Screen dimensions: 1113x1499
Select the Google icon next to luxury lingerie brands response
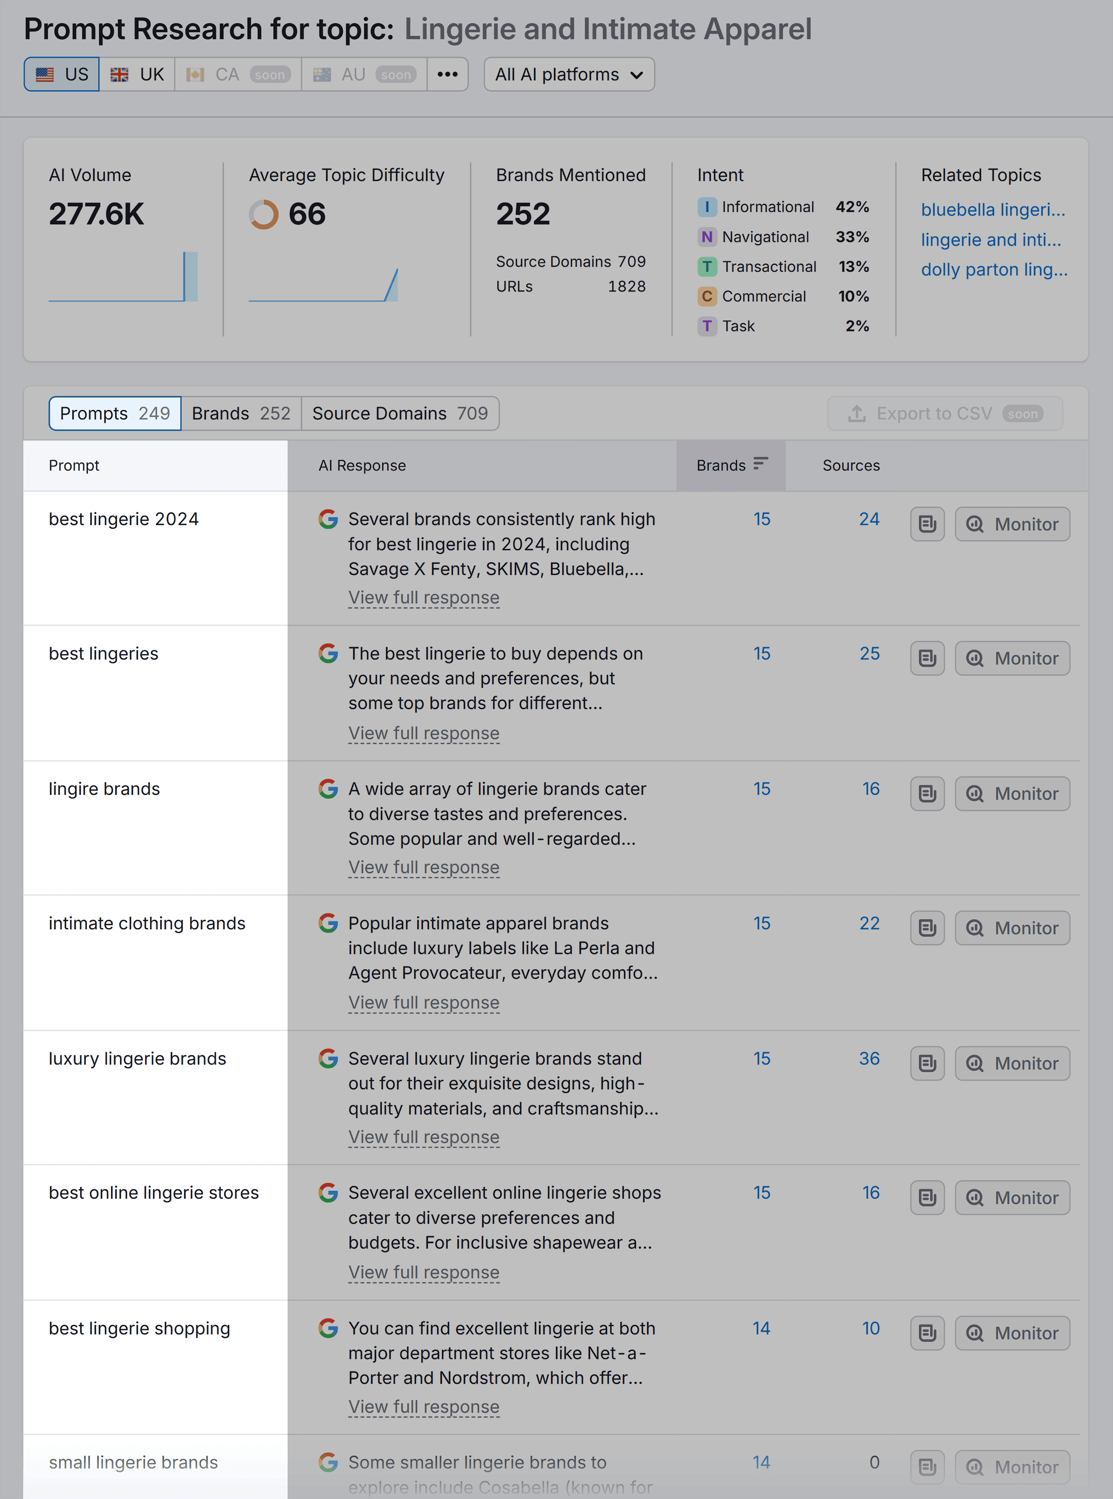pyautogui.click(x=328, y=1059)
